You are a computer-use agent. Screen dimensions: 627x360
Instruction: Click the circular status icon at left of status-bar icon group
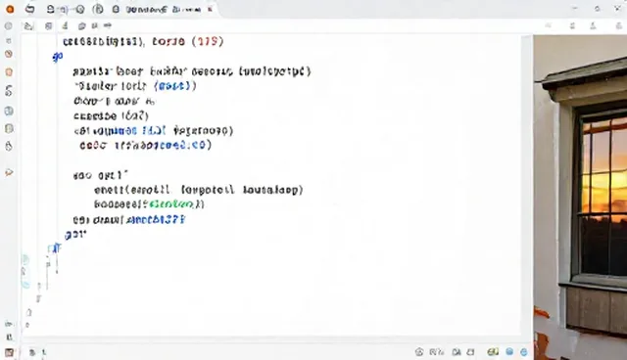tap(419, 351)
